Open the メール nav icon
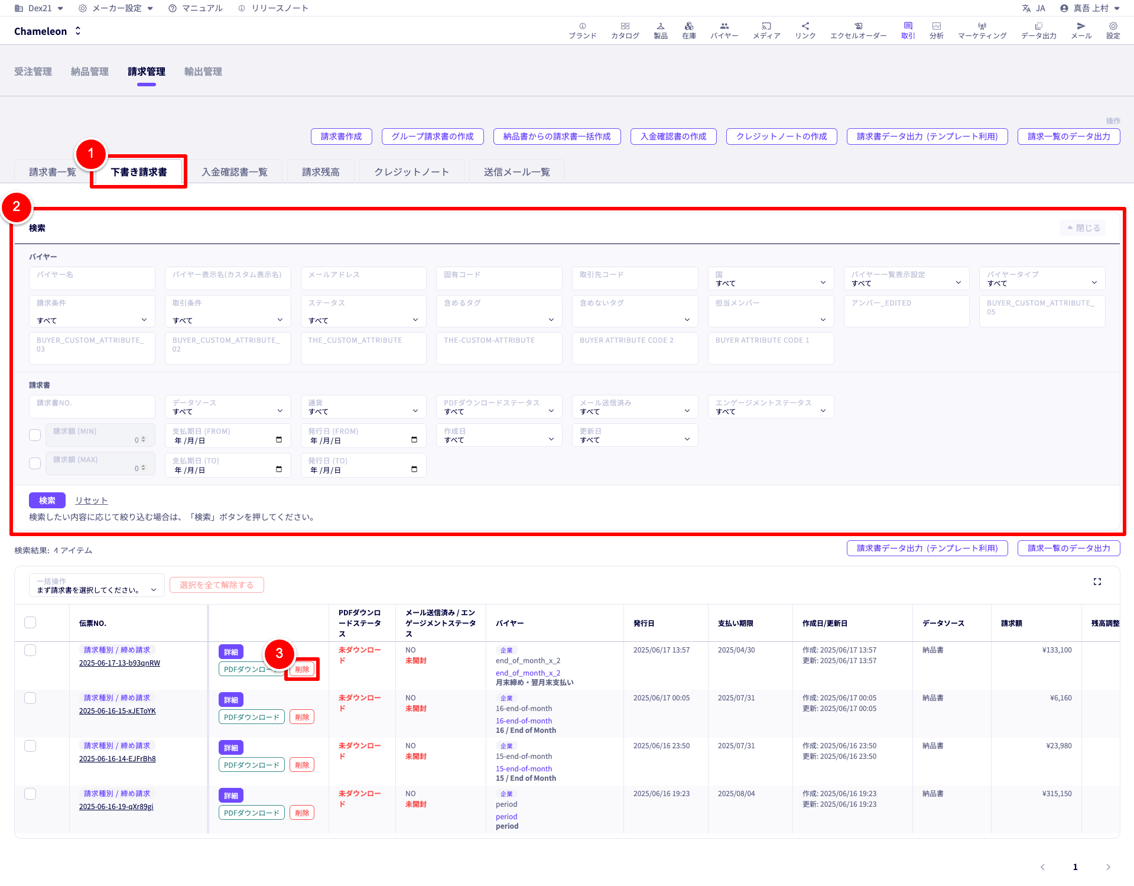The image size is (1134, 886). pyautogui.click(x=1081, y=31)
